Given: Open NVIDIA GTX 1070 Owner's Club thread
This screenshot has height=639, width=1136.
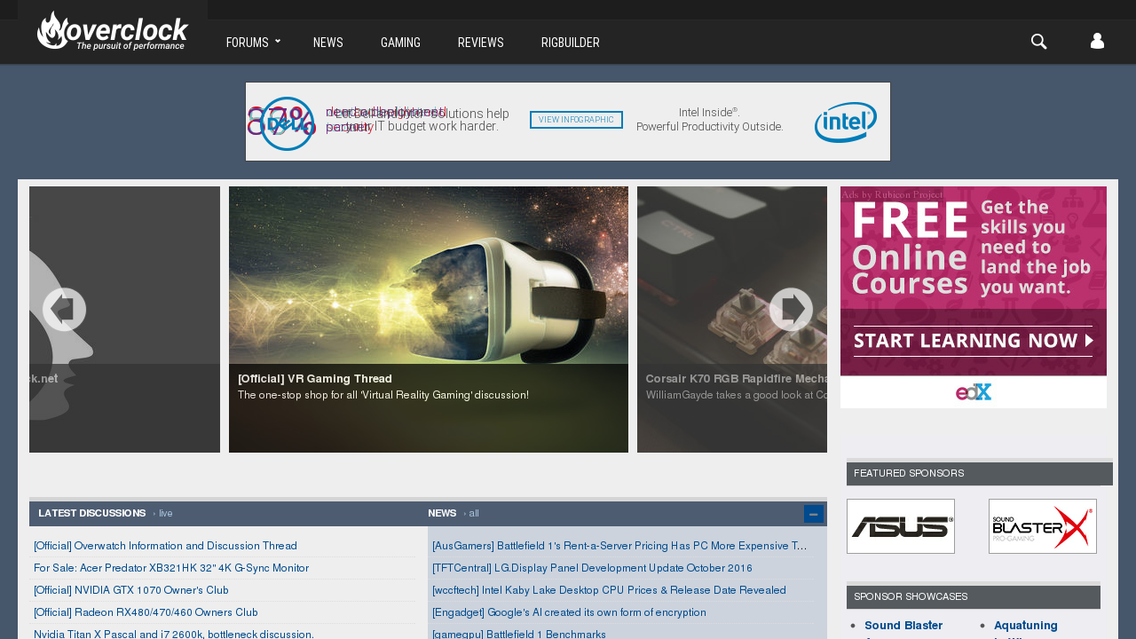Looking at the screenshot, I should [x=131, y=590].
